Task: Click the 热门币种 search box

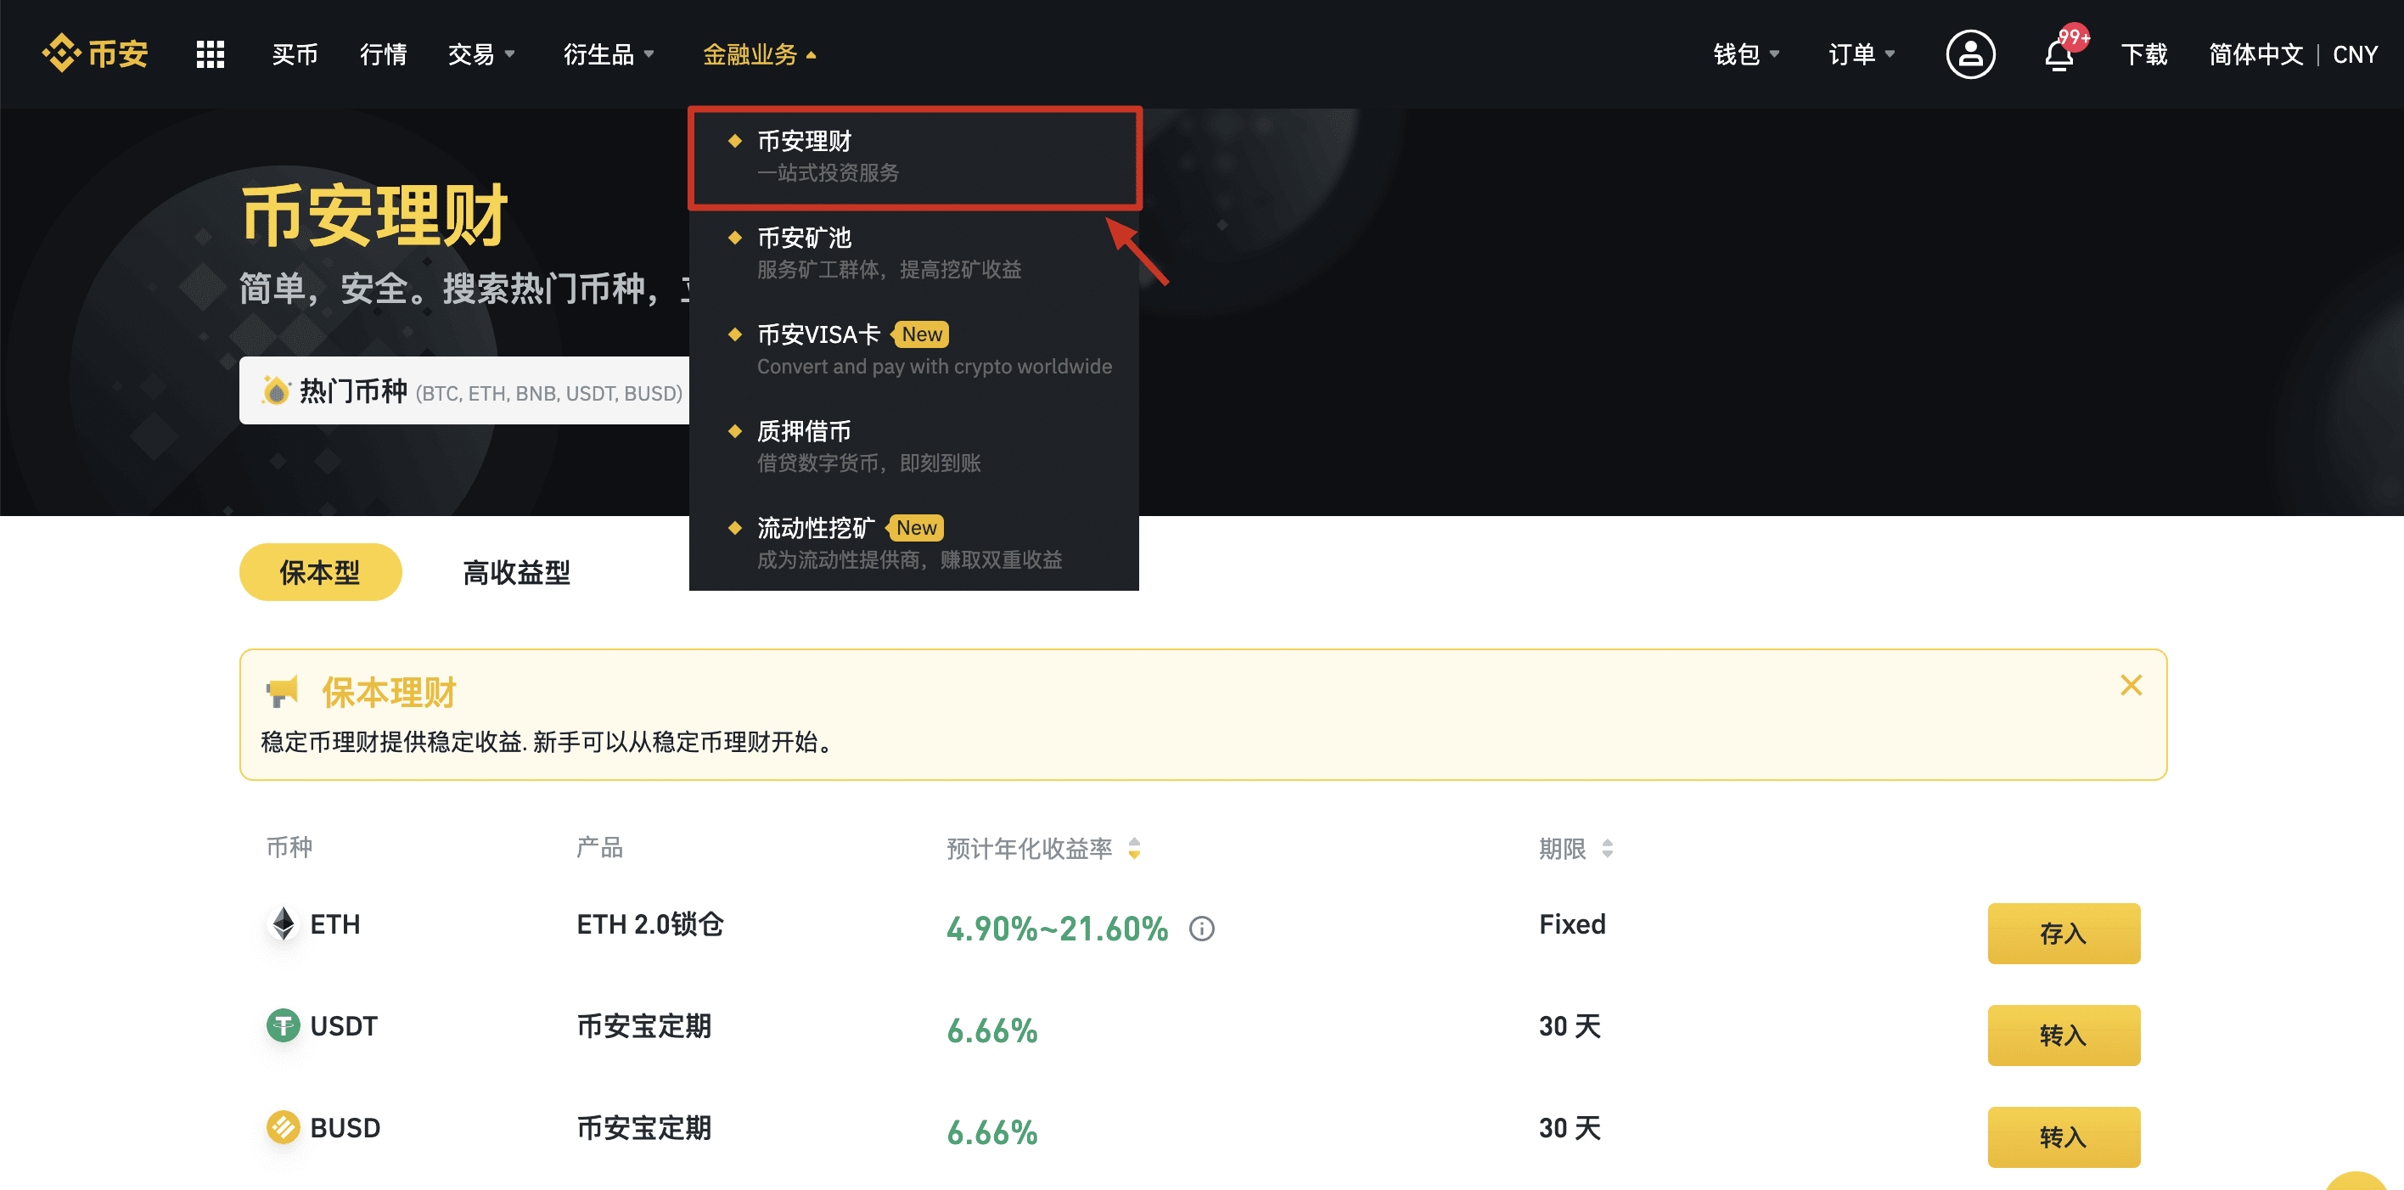Action: click(x=464, y=390)
